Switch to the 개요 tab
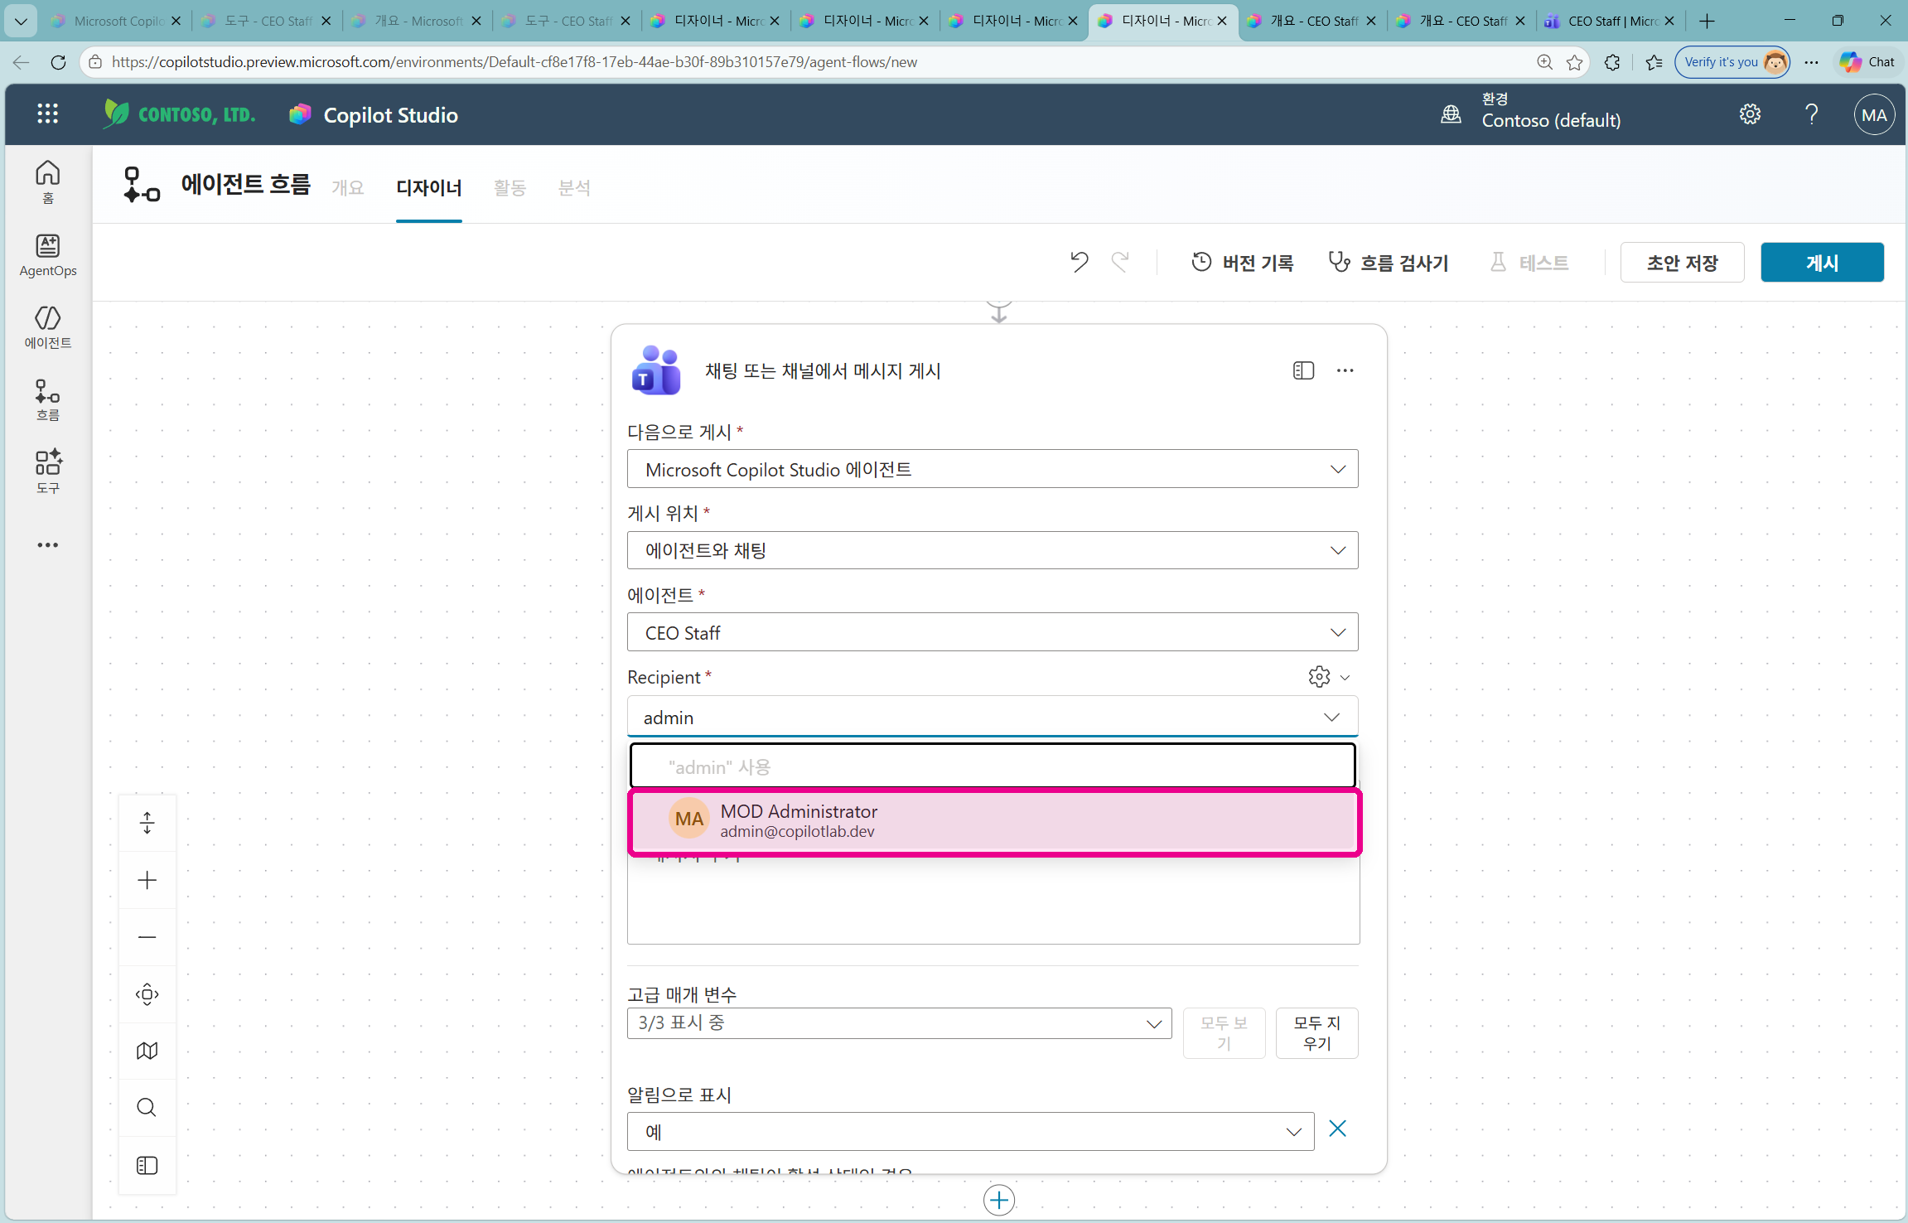Screen dimensions: 1908x1223 click(348, 188)
